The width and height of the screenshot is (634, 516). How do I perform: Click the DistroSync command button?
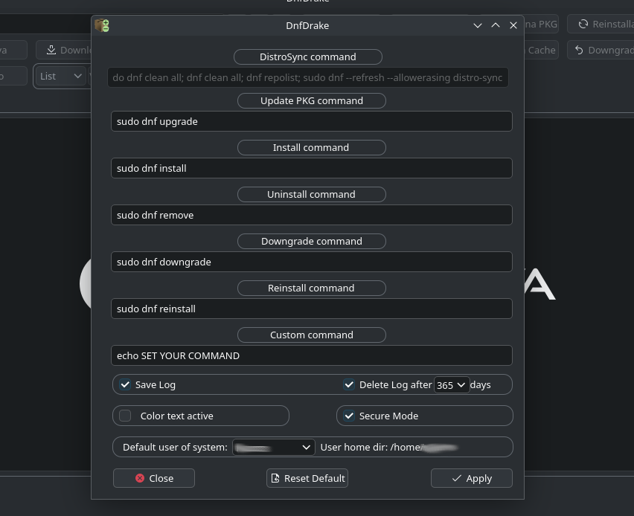(x=308, y=57)
